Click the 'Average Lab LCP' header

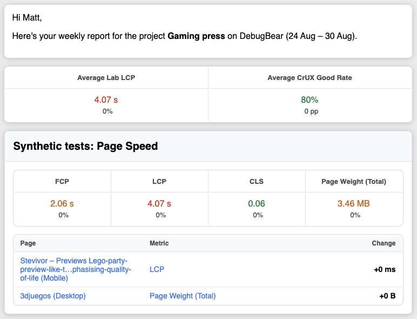coord(106,77)
